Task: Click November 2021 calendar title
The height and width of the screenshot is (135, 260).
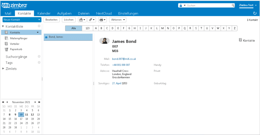Action: tap(21, 102)
